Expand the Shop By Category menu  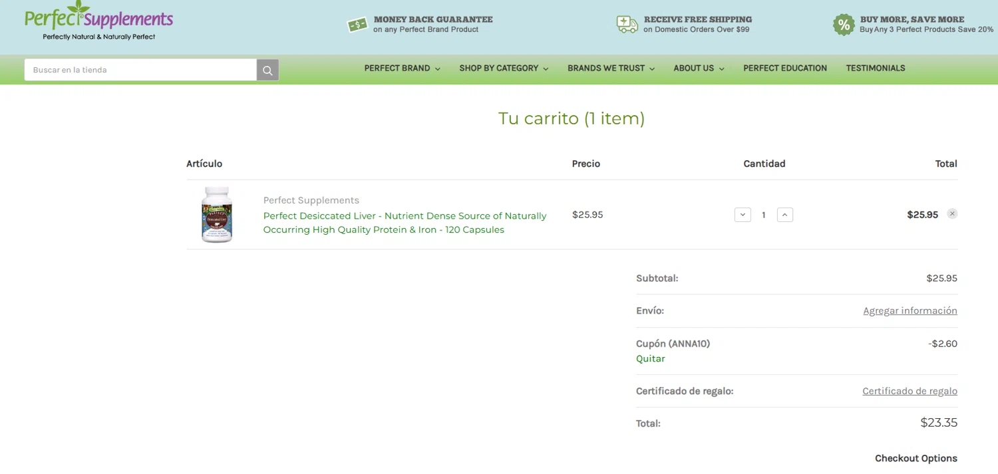coord(504,68)
